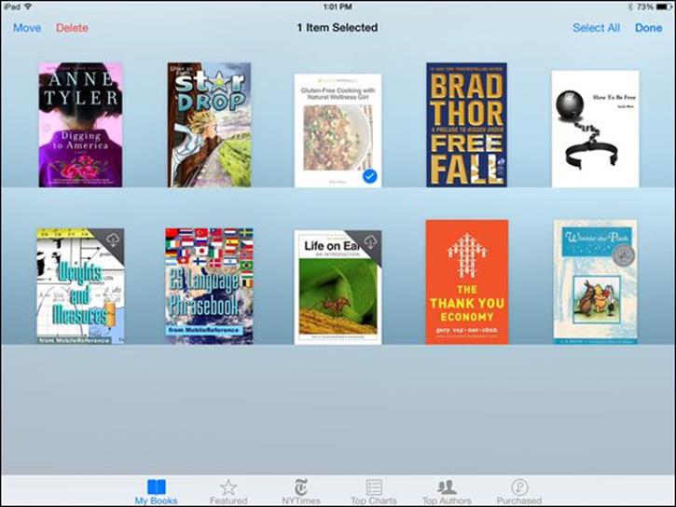
Task: Select the Winnie the Pooh book
Action: tap(596, 282)
